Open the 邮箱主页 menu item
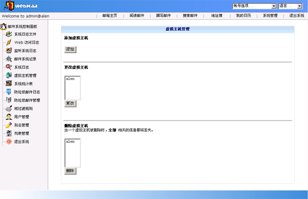 pyautogui.click(x=110, y=16)
